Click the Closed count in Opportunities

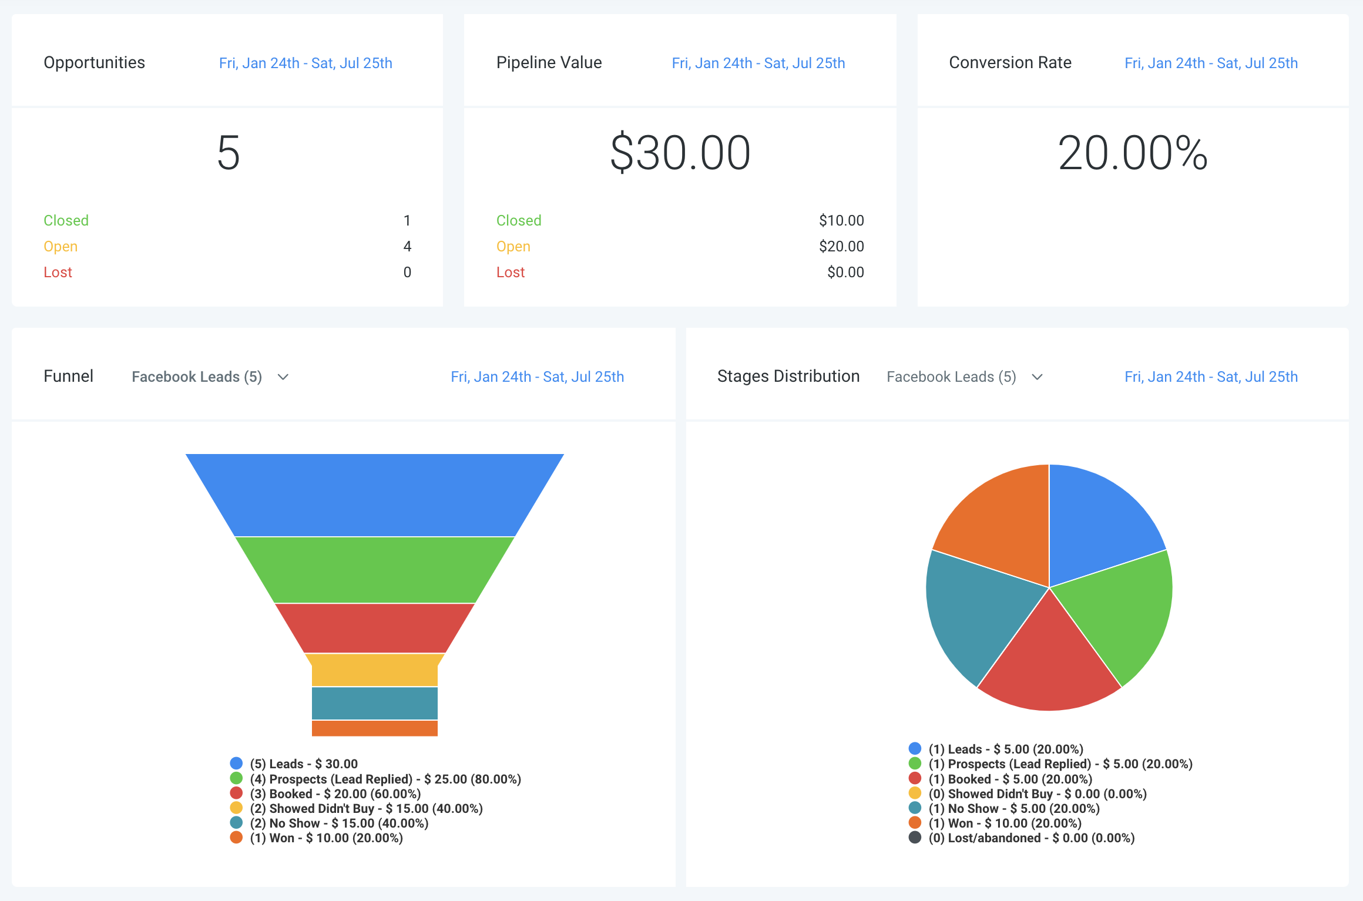[408, 220]
